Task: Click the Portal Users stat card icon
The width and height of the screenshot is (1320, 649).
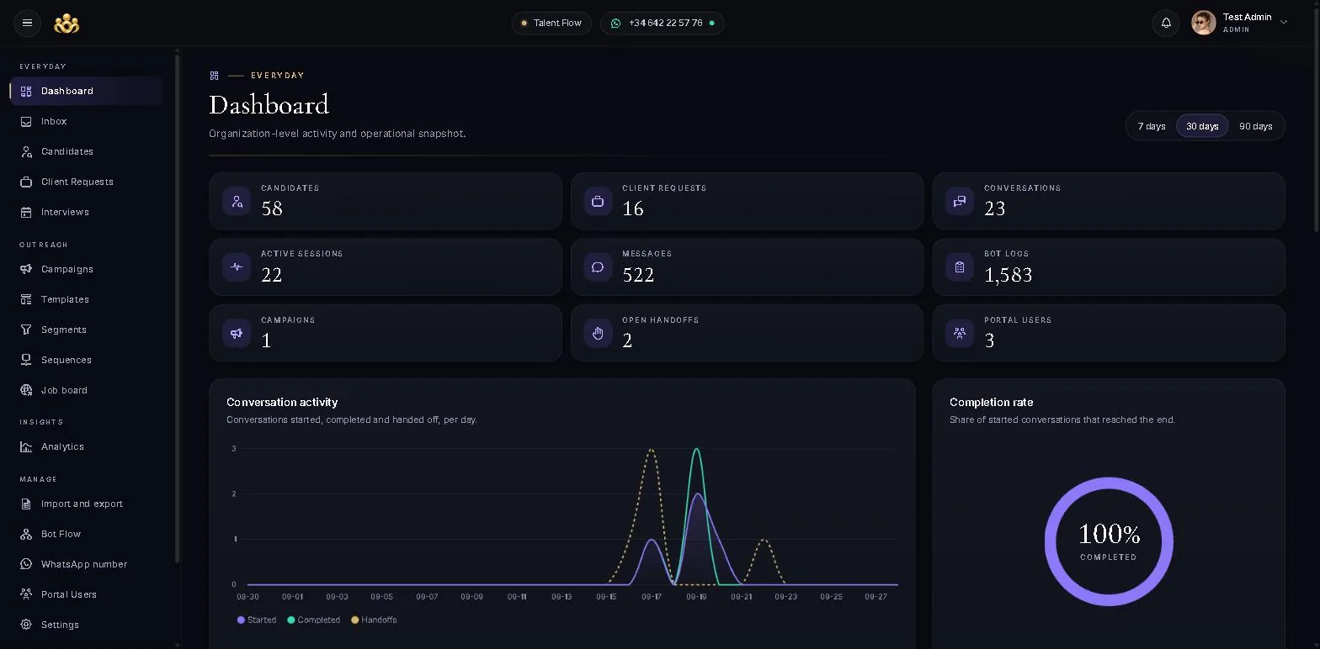Action: coord(960,333)
